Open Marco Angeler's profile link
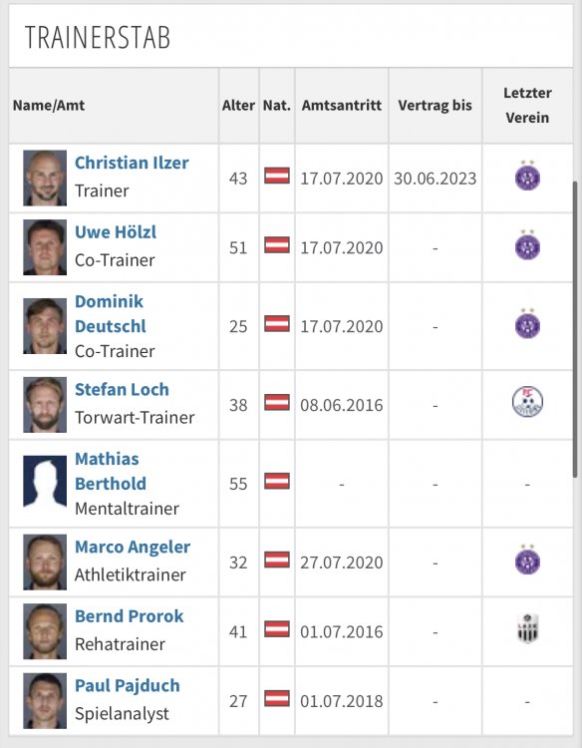 click(x=133, y=548)
